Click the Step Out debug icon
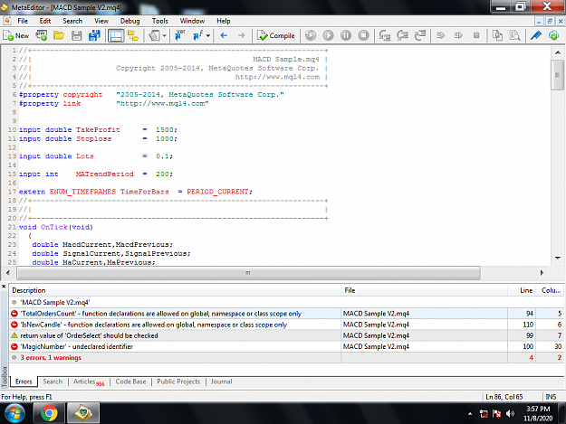Image resolution: width=566 pixels, height=424 pixels. click(x=420, y=35)
